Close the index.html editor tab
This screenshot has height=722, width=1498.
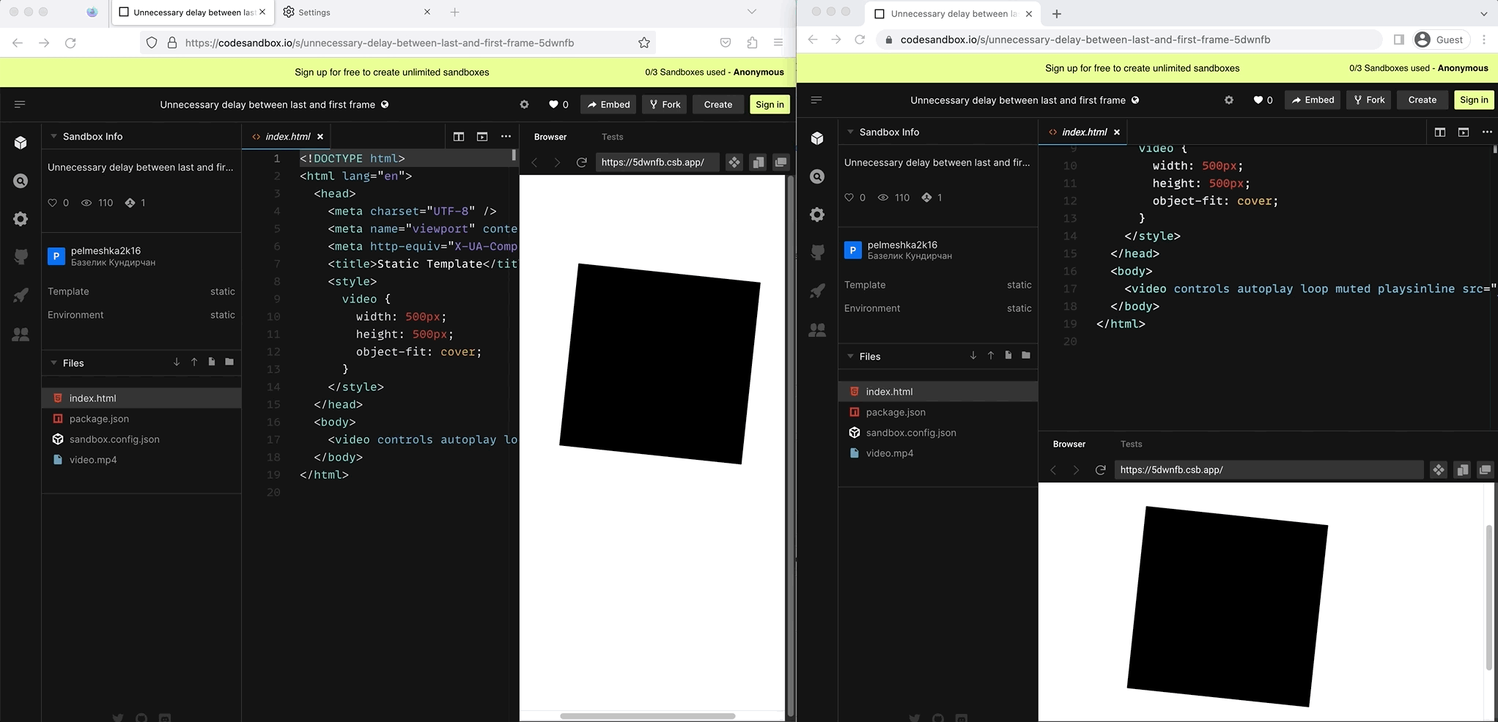[320, 136]
